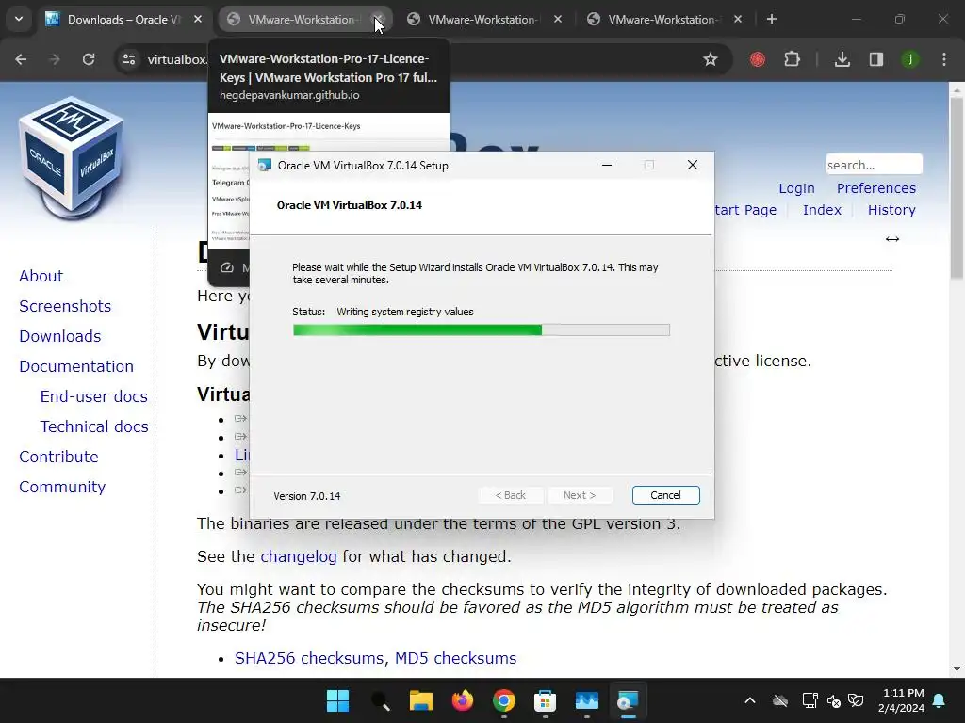The image size is (965, 723).
Task: Switch to third VMware-Workstation tab
Action: tap(482, 19)
